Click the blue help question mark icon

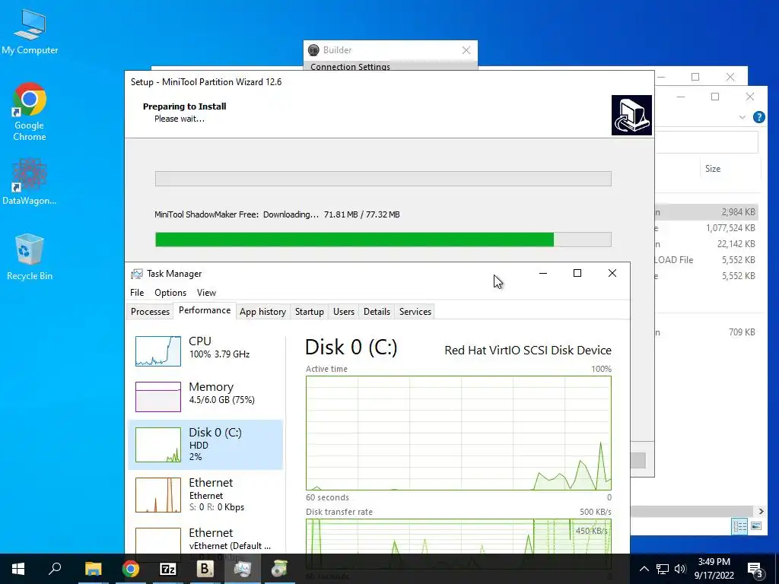coord(758,117)
